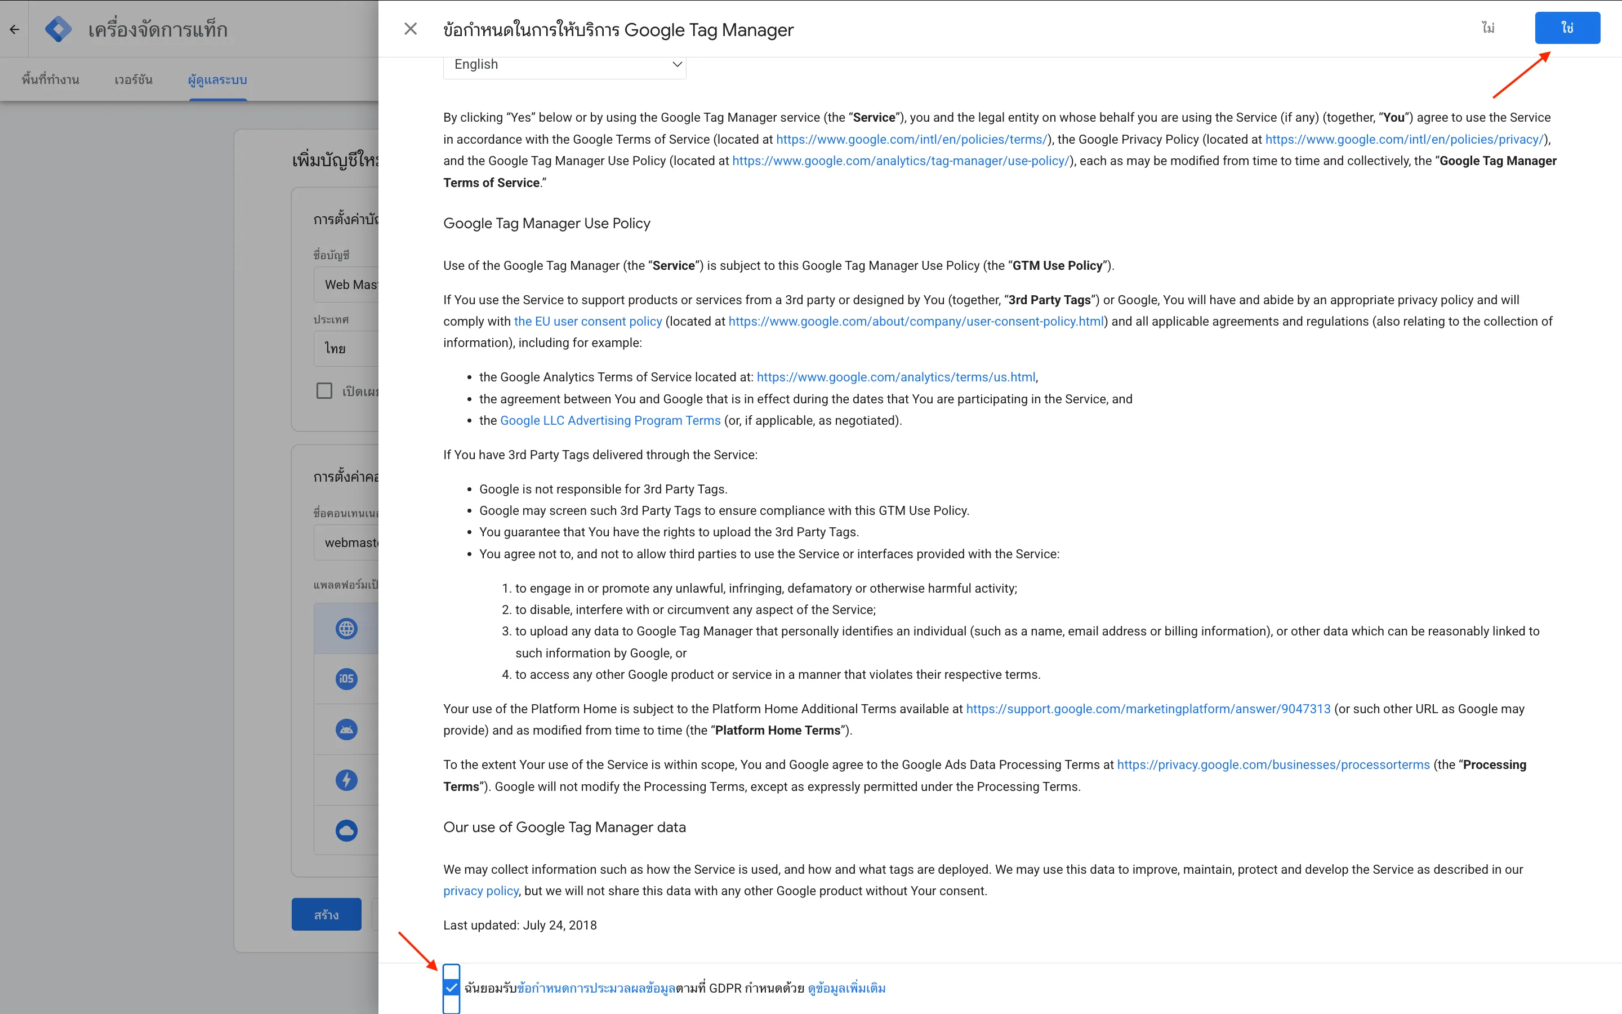Image resolution: width=1622 pixels, height=1014 pixels.
Task: Click the back arrow next to Tag Manager
Action: (x=14, y=29)
